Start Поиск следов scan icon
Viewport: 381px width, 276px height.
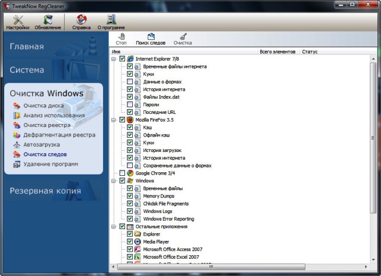click(x=151, y=36)
